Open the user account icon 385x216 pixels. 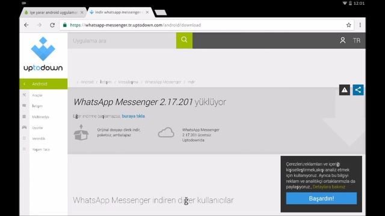342,40
